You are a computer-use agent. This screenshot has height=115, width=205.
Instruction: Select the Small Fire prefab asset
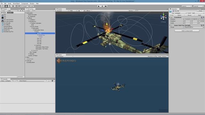[7, 30]
